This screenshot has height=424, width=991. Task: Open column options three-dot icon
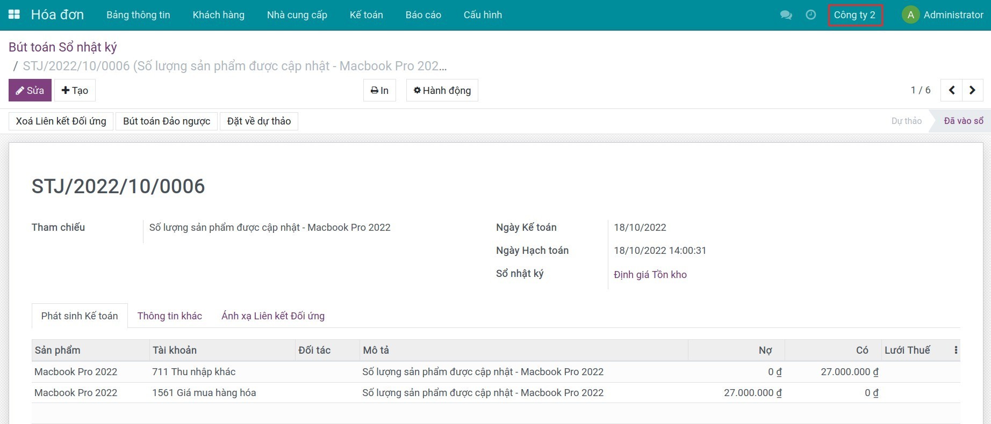click(956, 350)
